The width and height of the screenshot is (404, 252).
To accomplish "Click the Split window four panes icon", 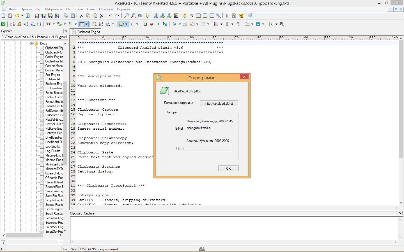I will [198, 16].
